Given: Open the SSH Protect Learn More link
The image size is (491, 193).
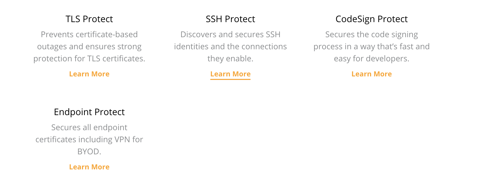Looking at the screenshot, I should coord(230,74).
